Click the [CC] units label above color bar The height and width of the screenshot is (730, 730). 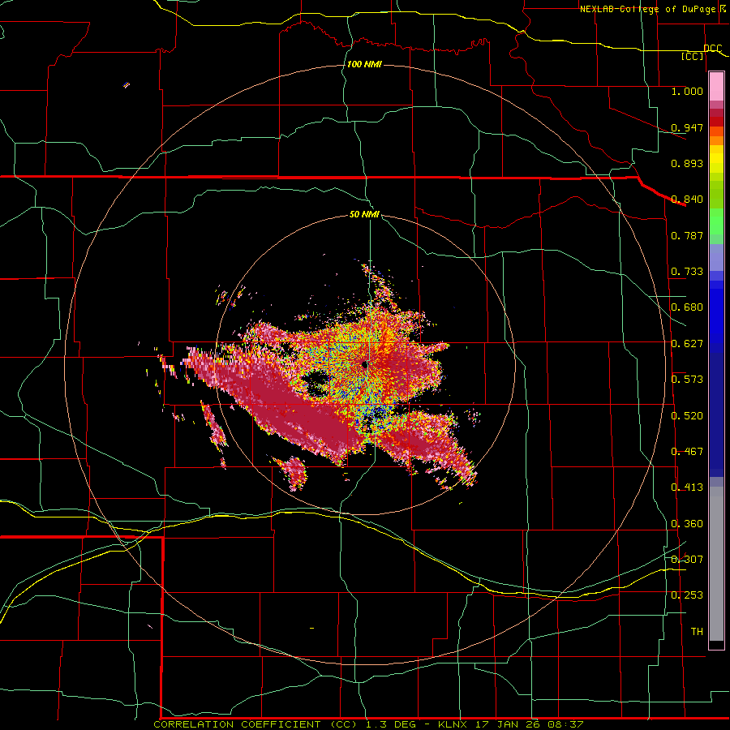point(693,56)
